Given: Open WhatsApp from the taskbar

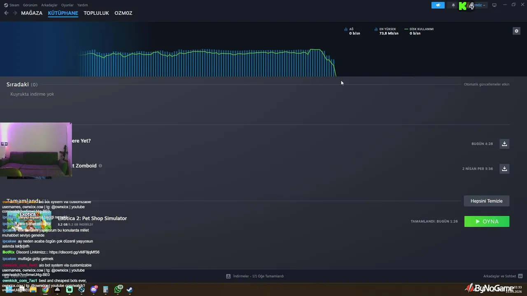Looking at the screenshot, I should (x=118, y=289).
